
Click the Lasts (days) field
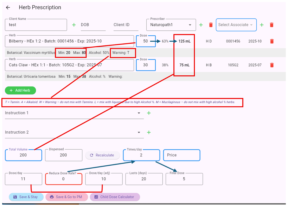coord(144,179)
